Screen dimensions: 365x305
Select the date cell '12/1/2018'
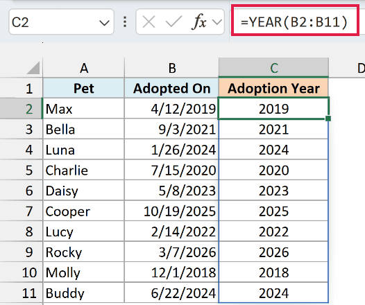pos(172,272)
